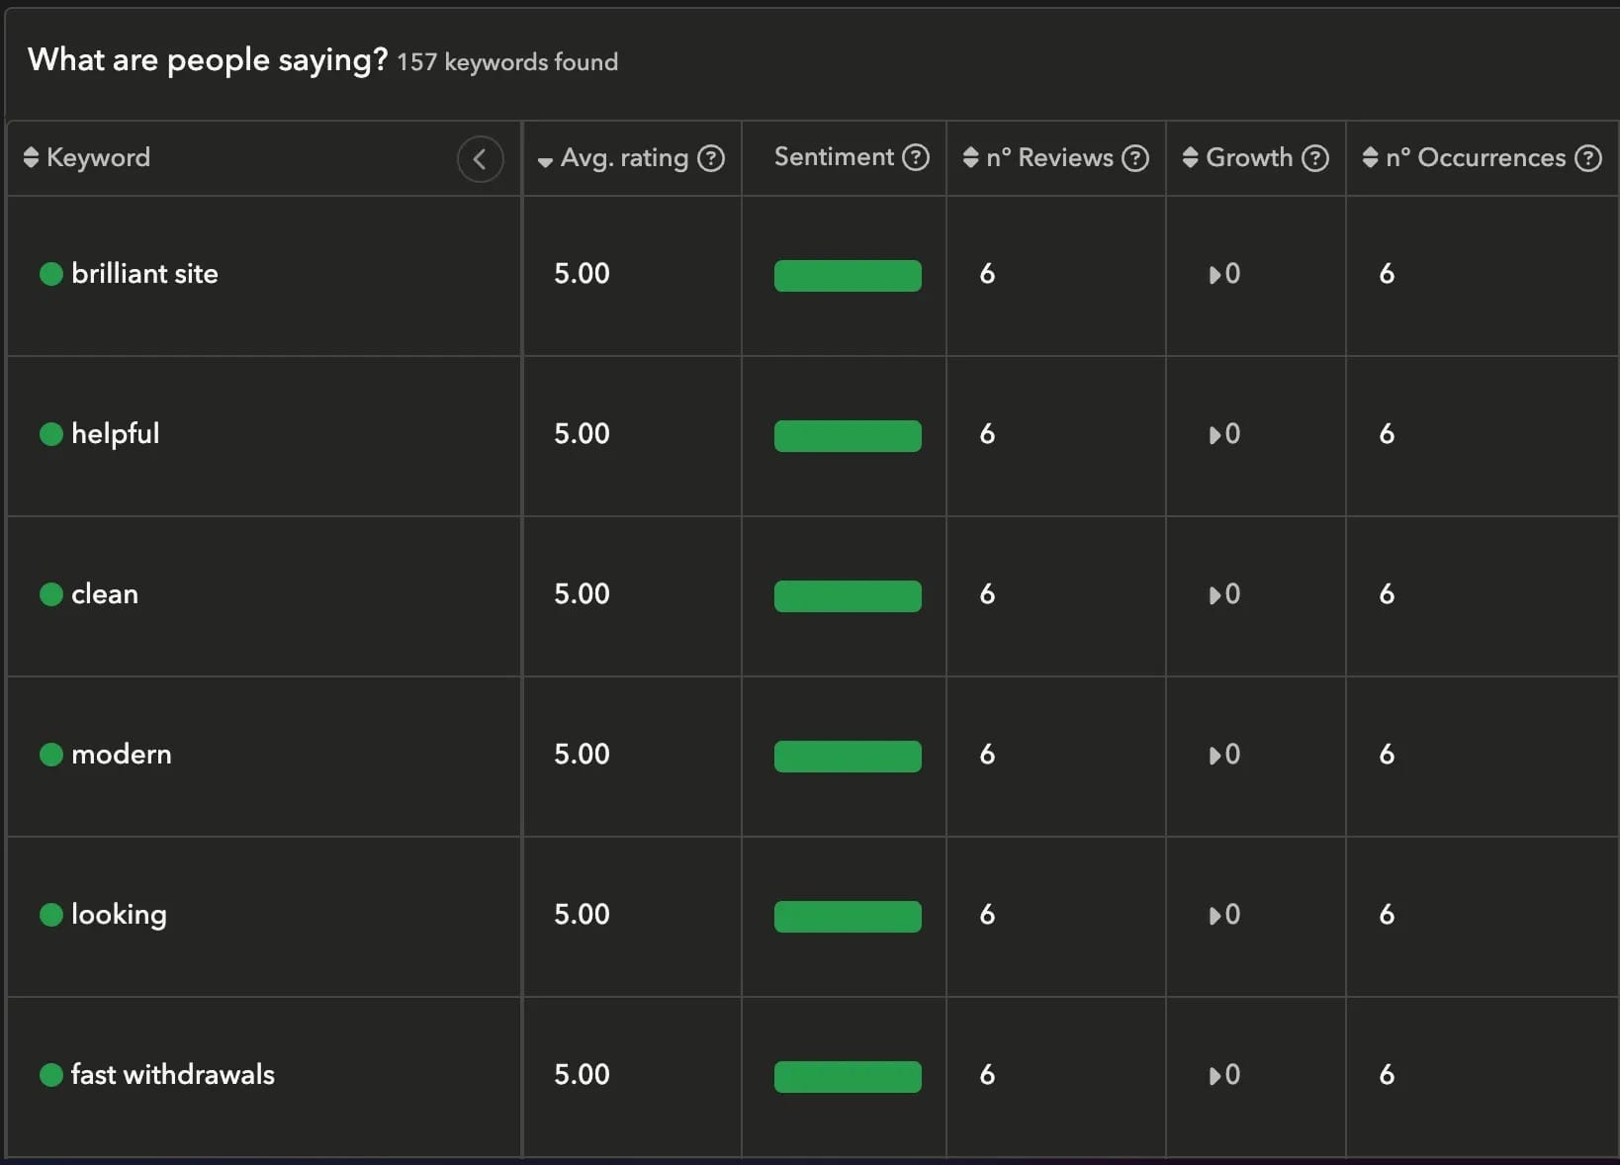Click green dot beside fast withdrawals
Screen dimensions: 1620x1165
[51, 1075]
